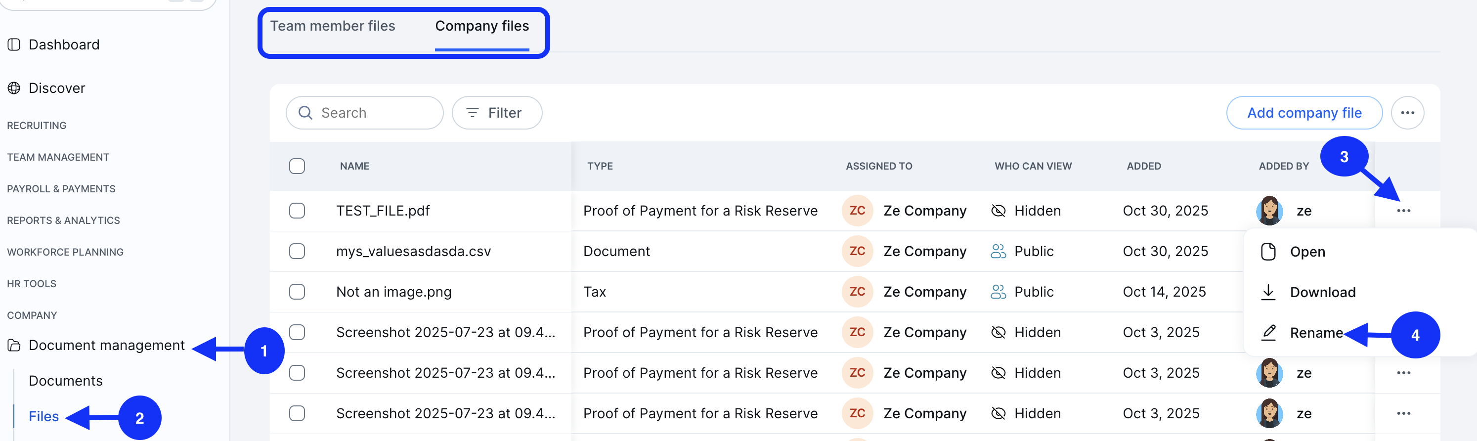Click the Public people icon for Not an image.png
Viewport: 1477px width, 441px height.
998,292
